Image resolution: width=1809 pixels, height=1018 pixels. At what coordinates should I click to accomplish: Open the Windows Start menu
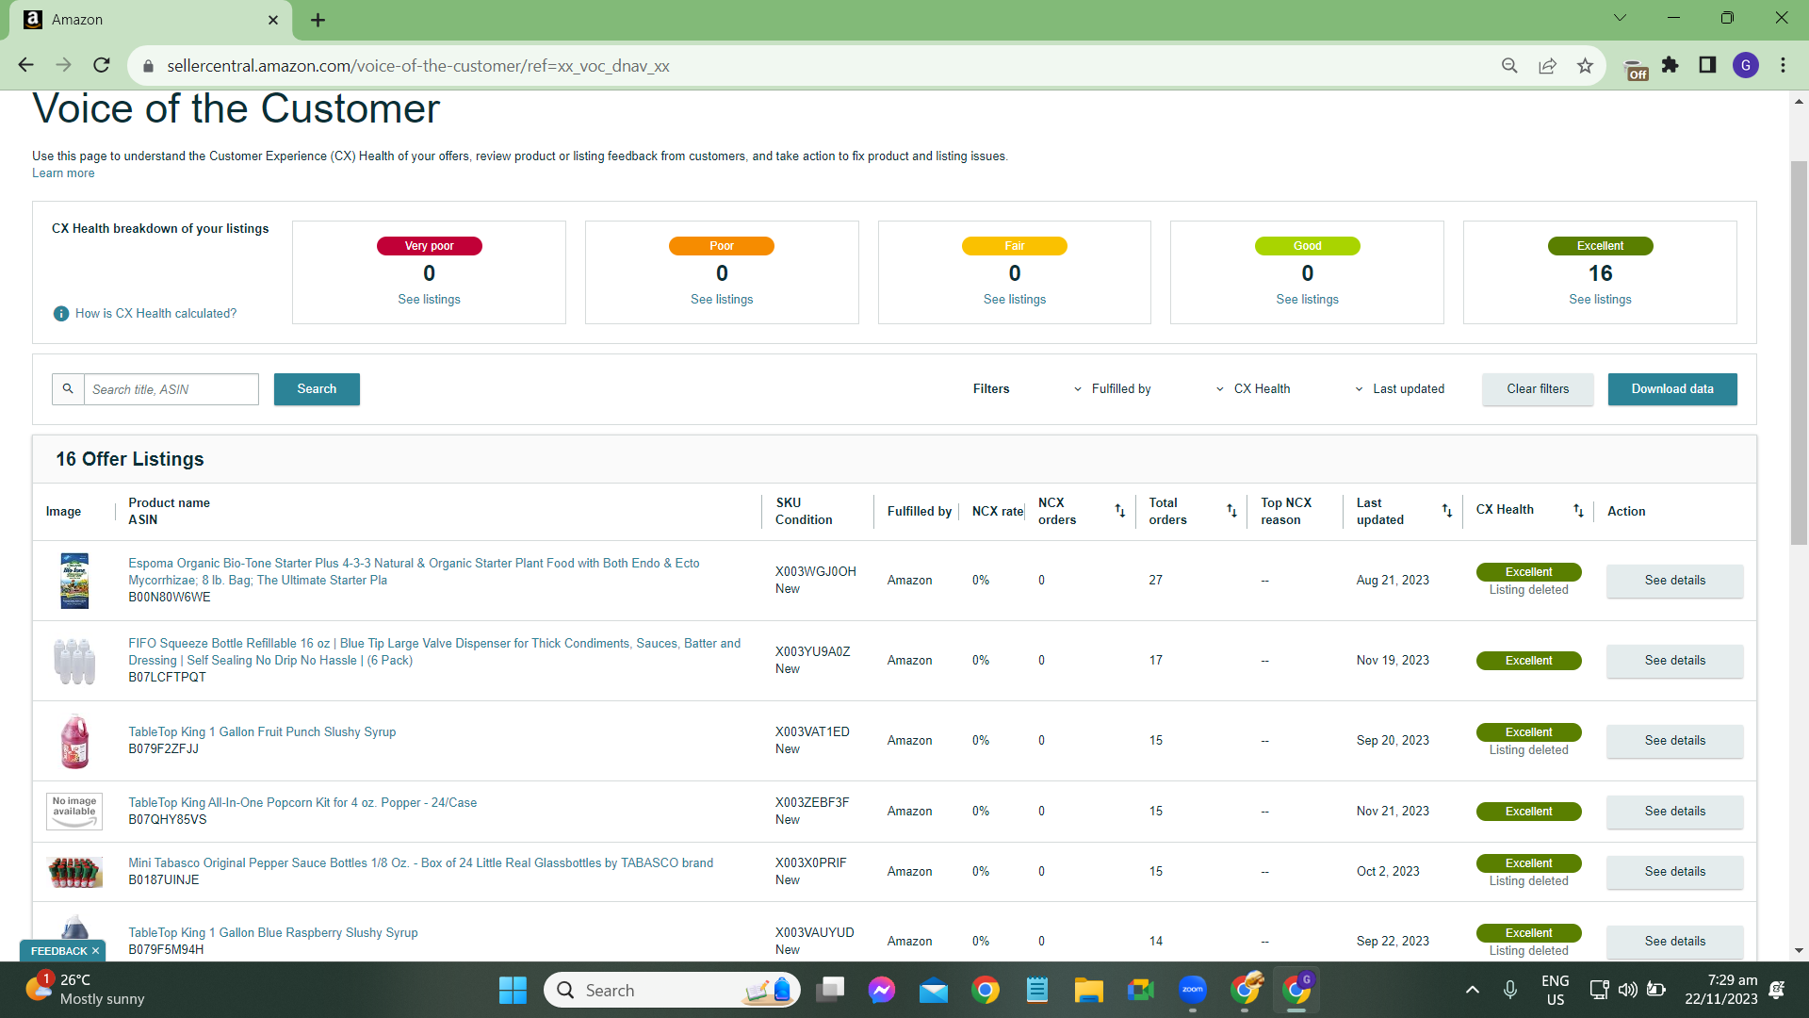(513, 990)
